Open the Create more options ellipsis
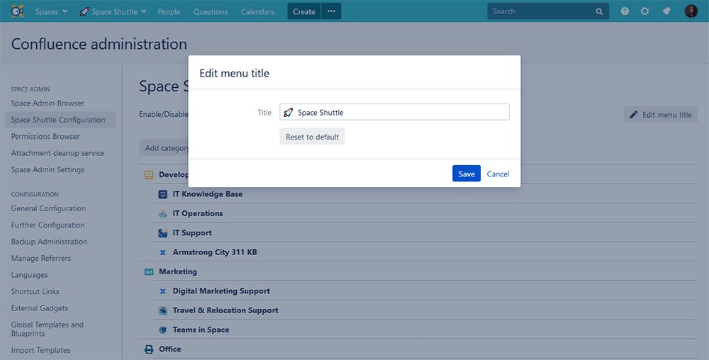The width and height of the screenshot is (709, 360). click(x=331, y=11)
